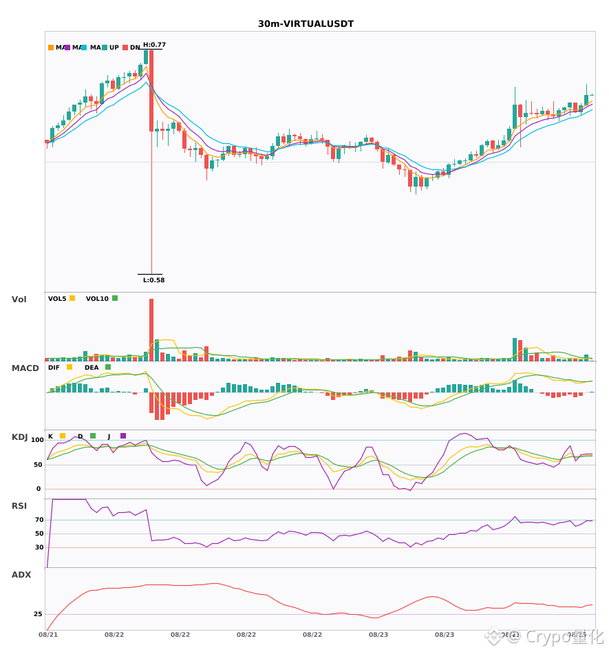Click the yellow DIF legend swatch
609x654 pixels.
click(x=70, y=367)
